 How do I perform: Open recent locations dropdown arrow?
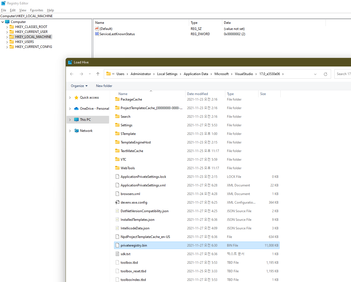click(x=90, y=74)
